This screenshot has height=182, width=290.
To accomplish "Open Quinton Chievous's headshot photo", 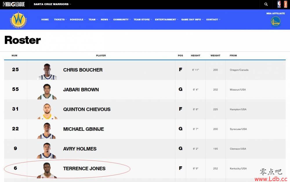I will 47,111.
